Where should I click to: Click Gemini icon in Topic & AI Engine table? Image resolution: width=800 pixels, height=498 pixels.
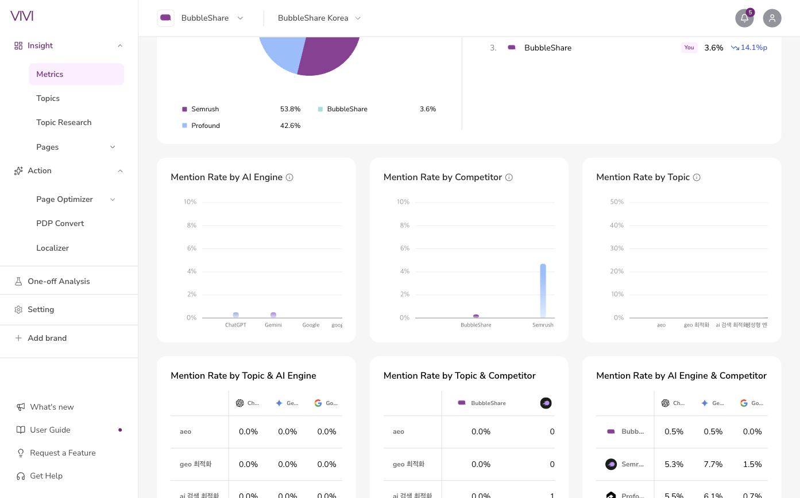click(279, 403)
